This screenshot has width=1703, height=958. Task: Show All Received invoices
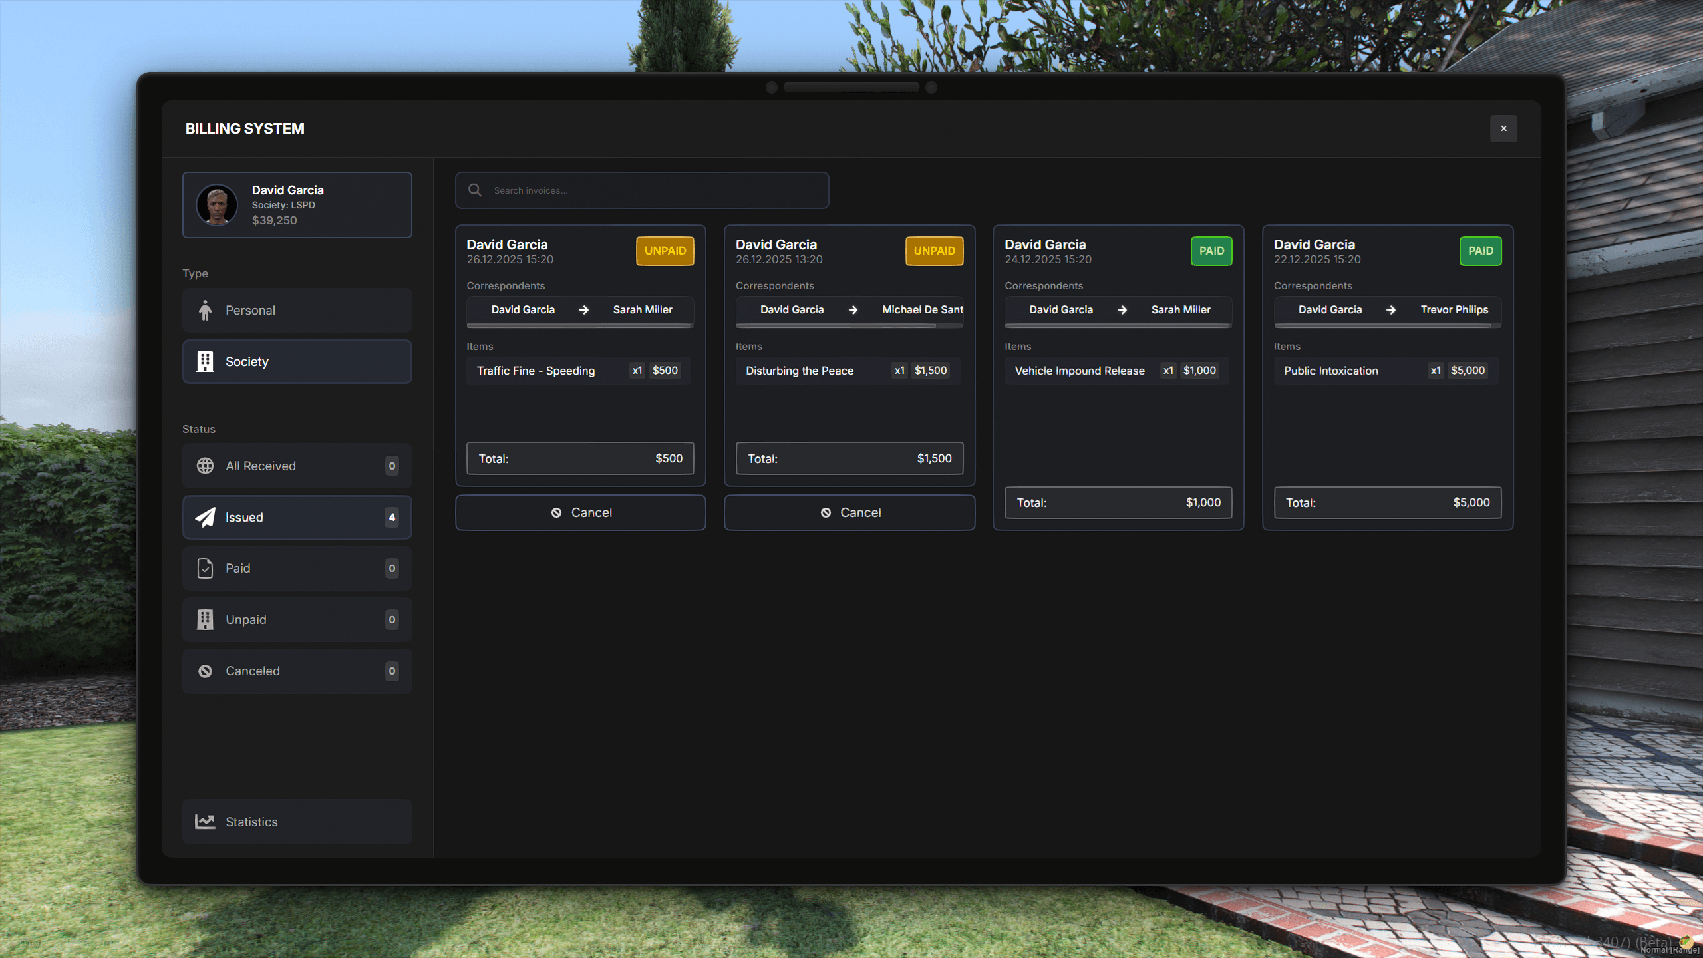click(x=297, y=466)
